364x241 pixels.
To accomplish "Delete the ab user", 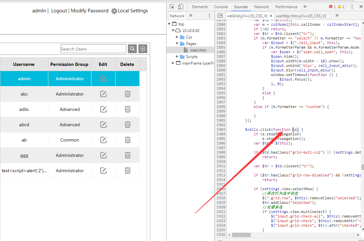I will [x=127, y=140].
